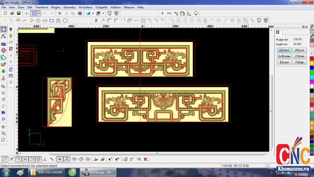
Task: Toggle the view mode box button
Action: coord(34,13)
